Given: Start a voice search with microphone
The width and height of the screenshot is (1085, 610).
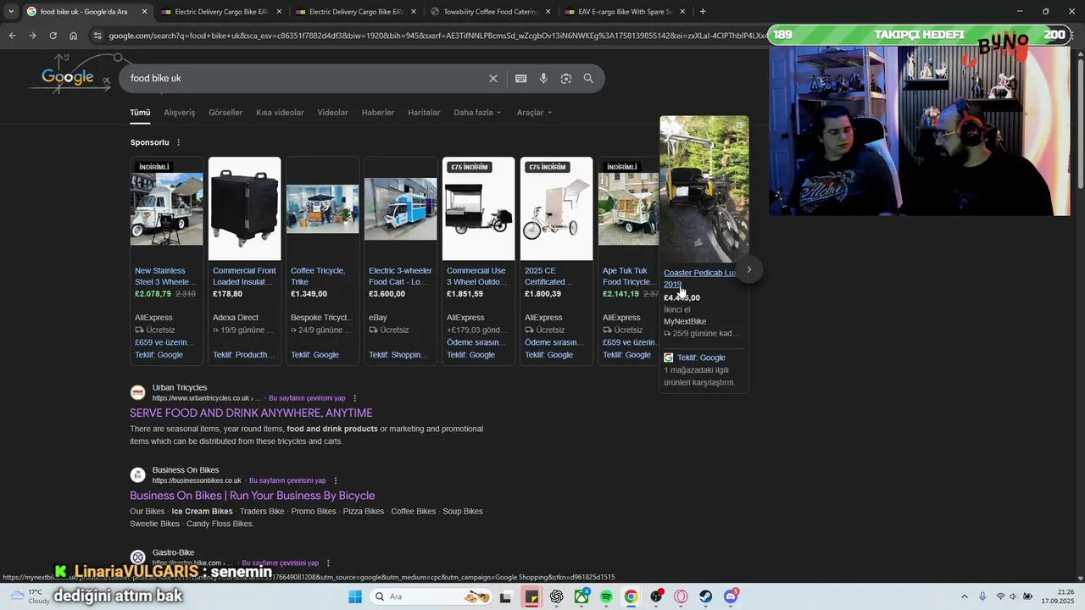Looking at the screenshot, I should pos(543,78).
